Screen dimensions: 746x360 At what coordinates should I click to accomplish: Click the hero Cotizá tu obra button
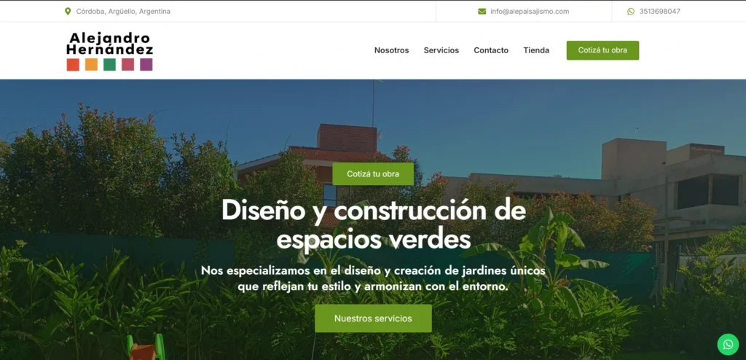(x=373, y=174)
